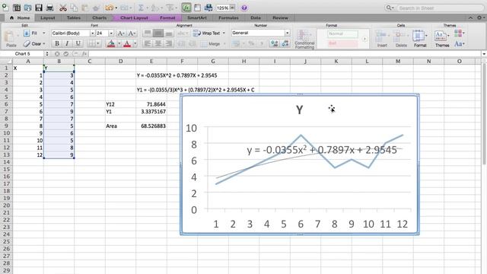Click the Name Box showing Chart 5
The height and width of the screenshot is (274, 487).
tap(22, 54)
